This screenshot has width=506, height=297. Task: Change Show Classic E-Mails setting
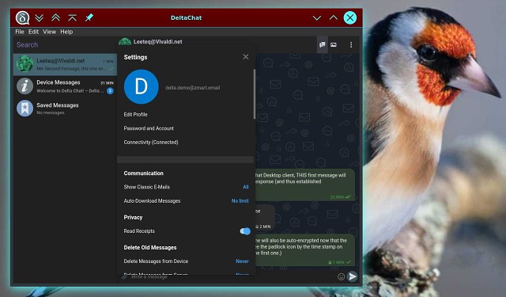tap(186, 187)
